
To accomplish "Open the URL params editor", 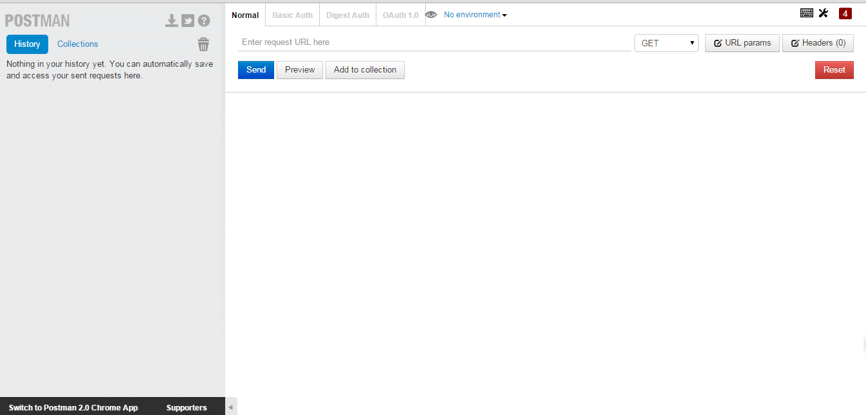I will click(742, 43).
